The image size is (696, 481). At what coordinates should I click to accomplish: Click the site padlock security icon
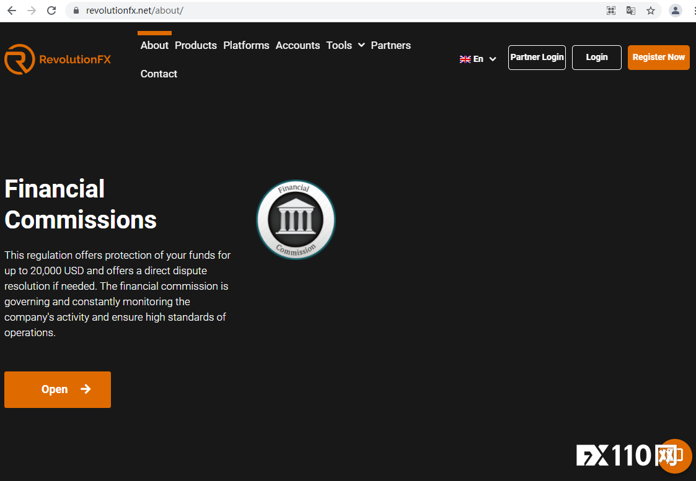[76, 11]
